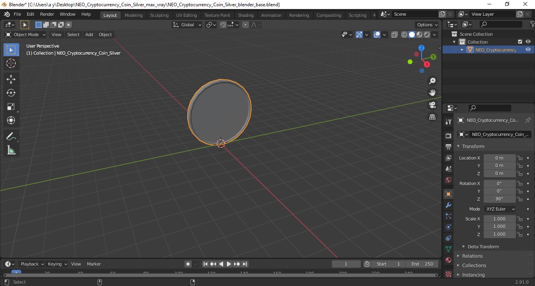Click the current frame number field
The height and width of the screenshot is (286, 535).
[x=346, y=264]
